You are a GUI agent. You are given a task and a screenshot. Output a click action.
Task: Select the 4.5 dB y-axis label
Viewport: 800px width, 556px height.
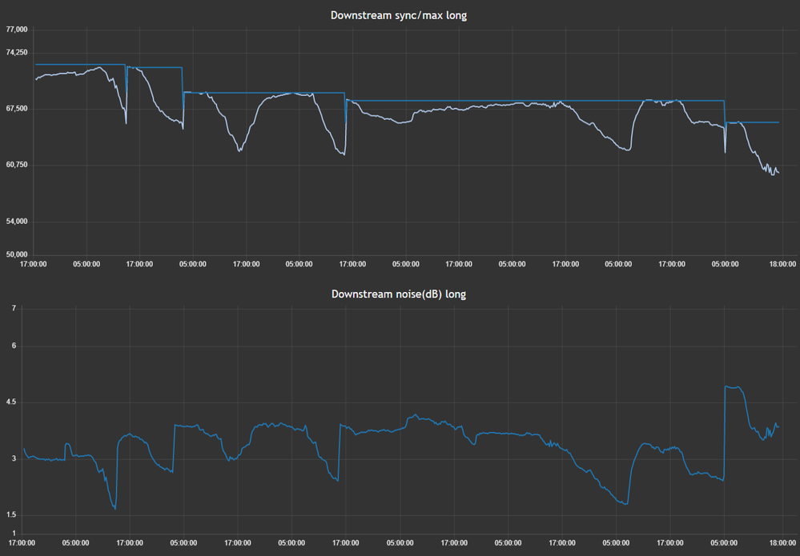pos(11,402)
